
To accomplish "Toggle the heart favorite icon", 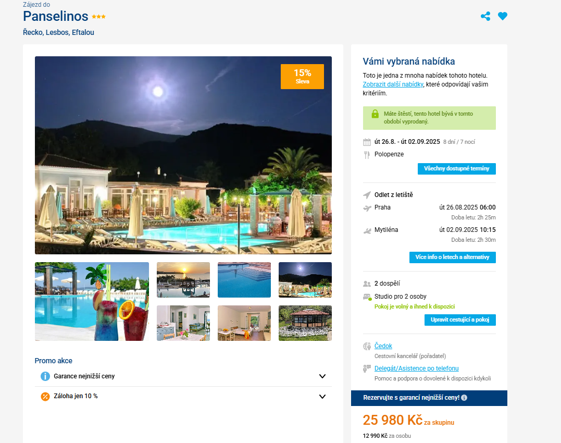I will pos(503,16).
